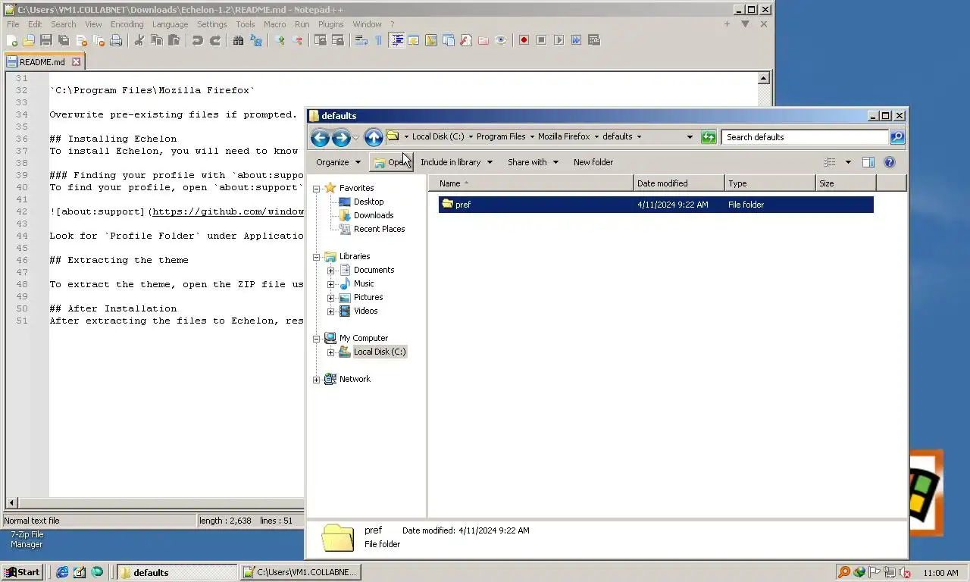The width and height of the screenshot is (970, 582).
Task: Click Program Files in the address breadcrumb
Action: (x=501, y=137)
